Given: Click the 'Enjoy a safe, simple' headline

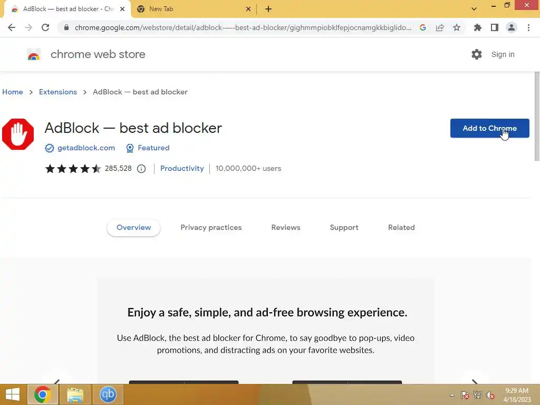Looking at the screenshot, I should [267, 312].
